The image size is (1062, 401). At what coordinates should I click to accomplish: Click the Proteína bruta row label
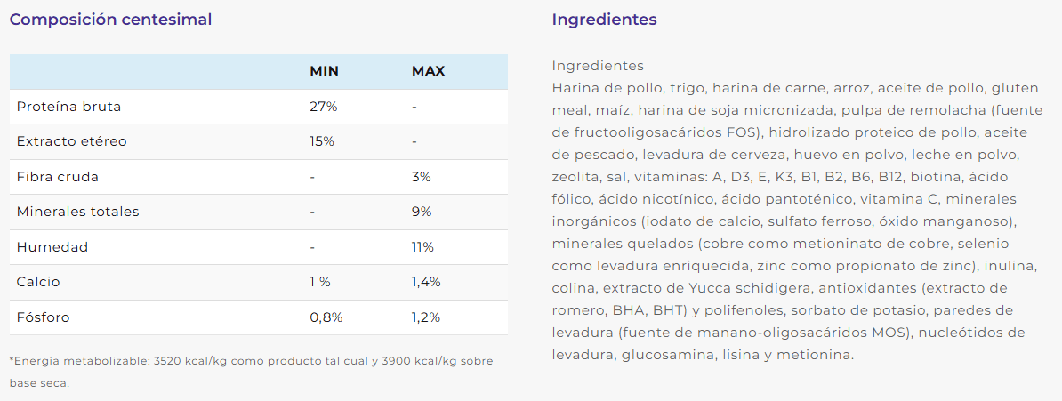point(69,107)
